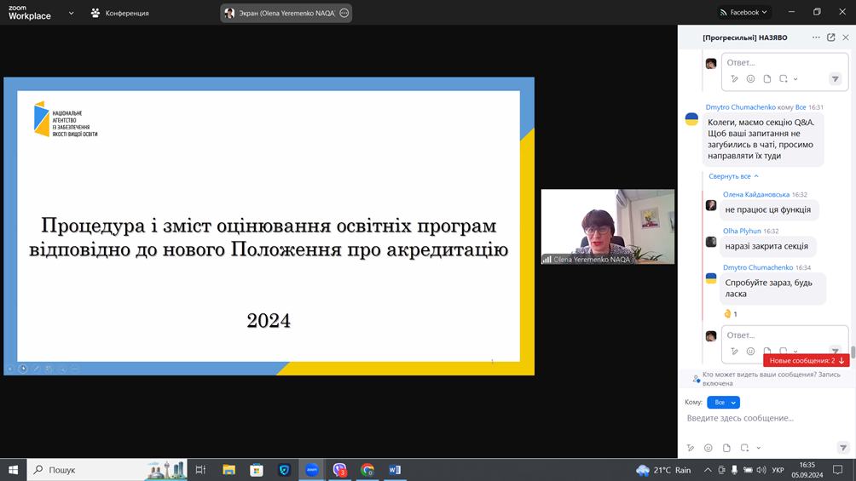
Task: Click format text icon in bottom message toolbar
Action: pos(691,448)
